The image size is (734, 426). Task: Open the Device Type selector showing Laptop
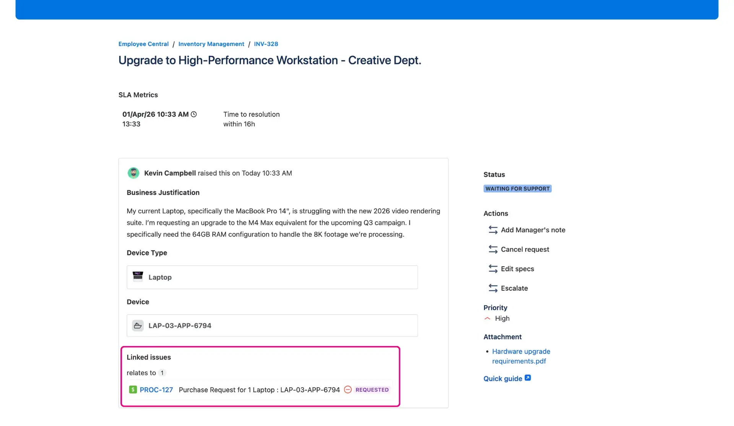[x=272, y=277]
